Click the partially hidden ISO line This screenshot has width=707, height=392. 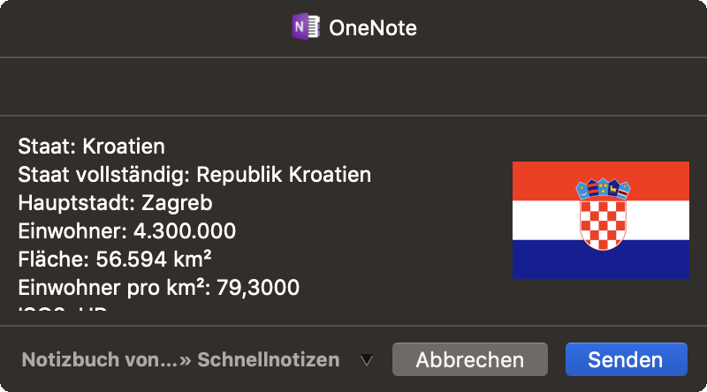point(63,310)
